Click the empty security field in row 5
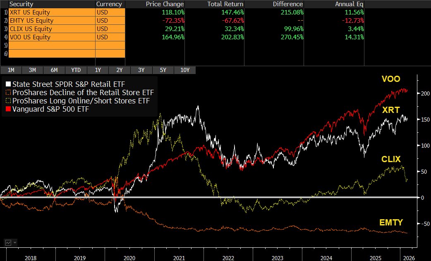431x261 pixels. pos(52,45)
